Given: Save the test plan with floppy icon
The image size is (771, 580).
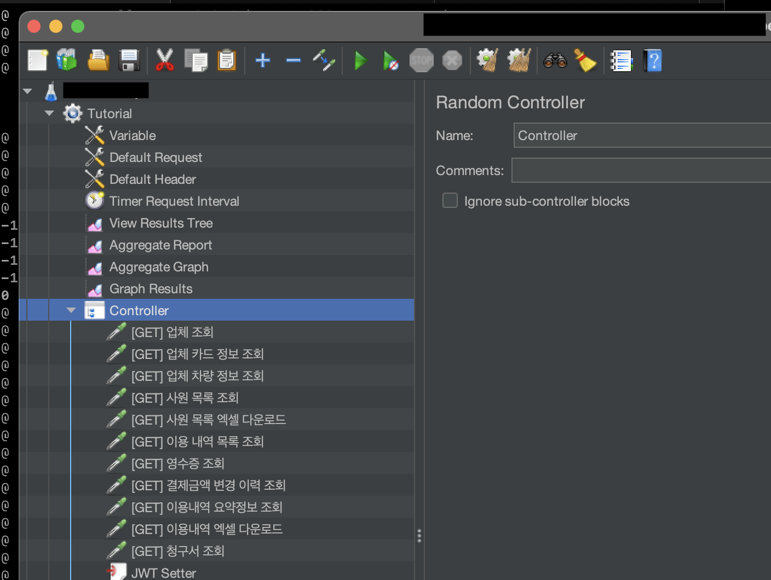Looking at the screenshot, I should [x=129, y=60].
